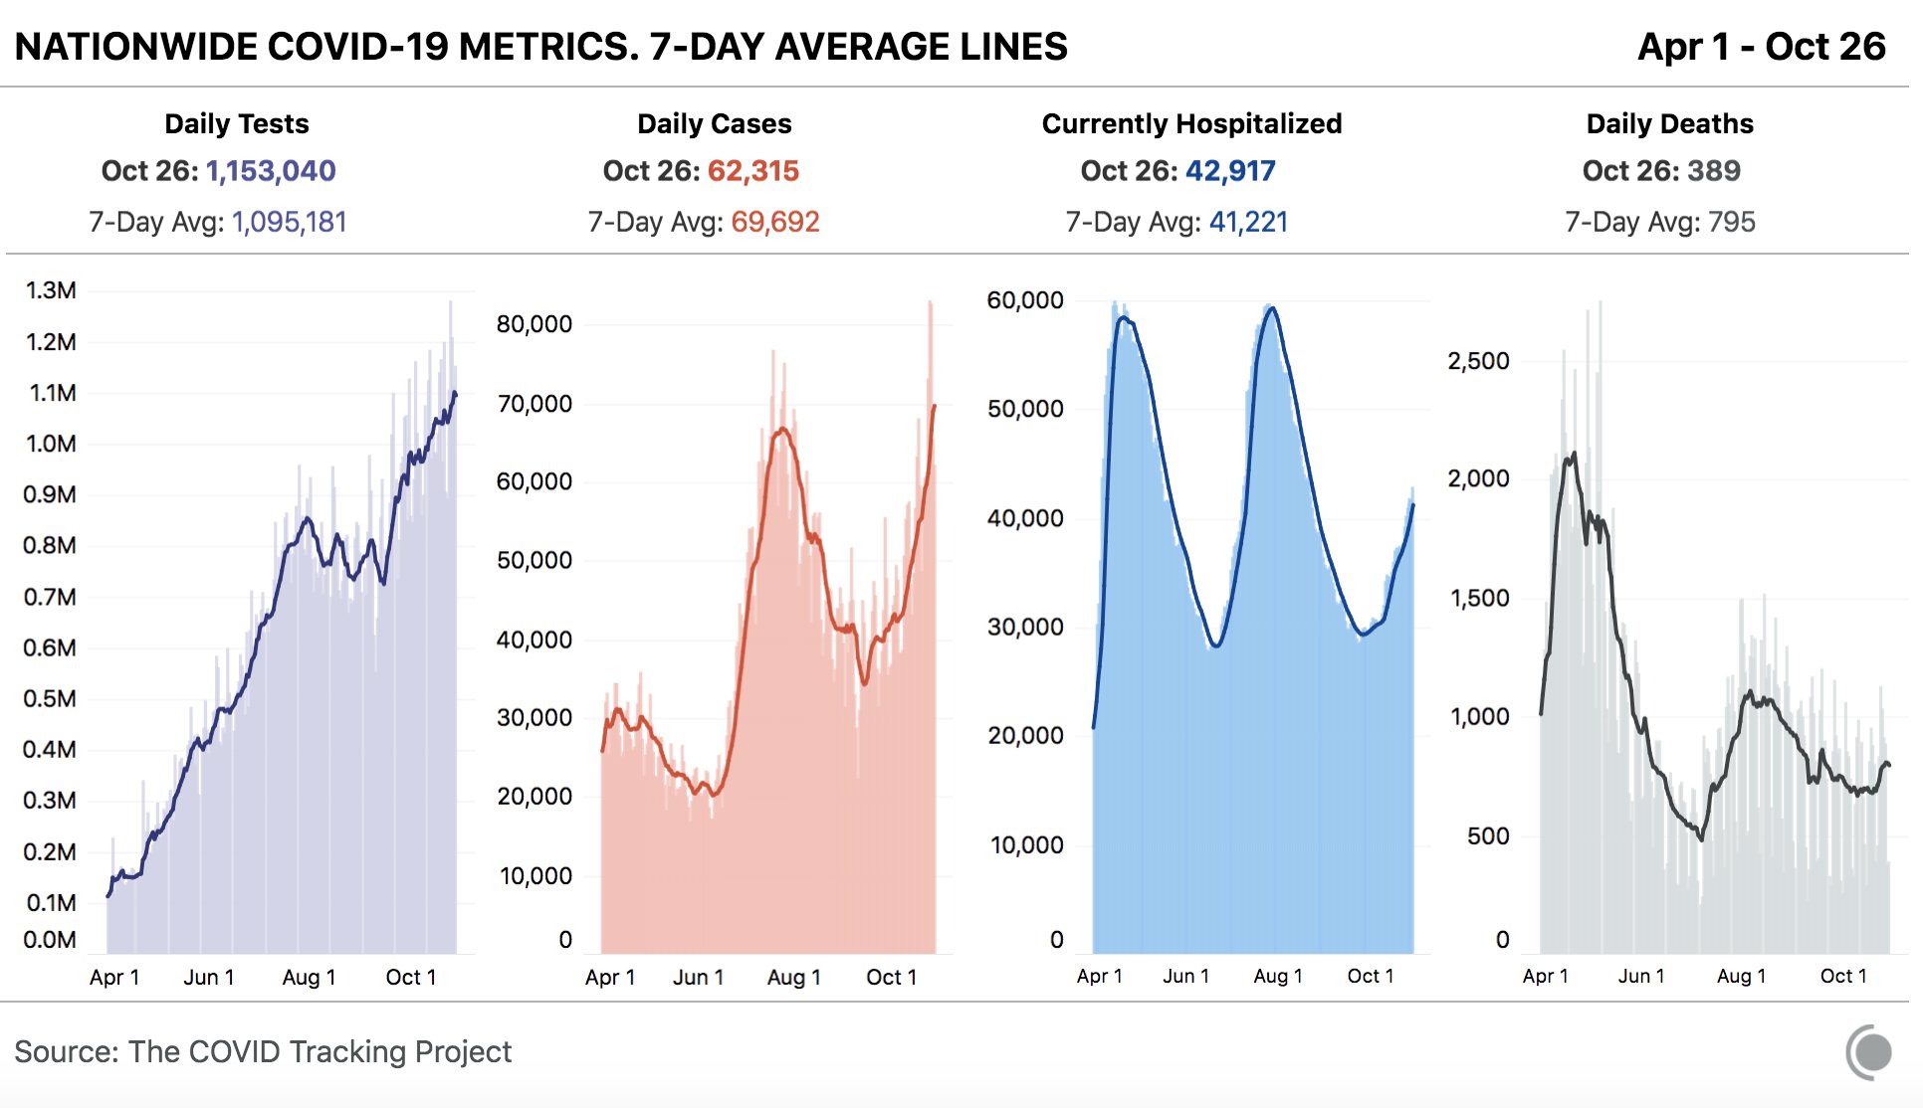The height and width of the screenshot is (1108, 1923).
Task: Click the 1.3M label on Daily Tests axis
Action: point(51,290)
